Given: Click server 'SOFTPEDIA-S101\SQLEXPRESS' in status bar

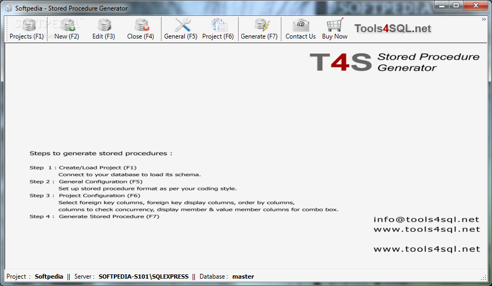Looking at the screenshot, I should [144, 277].
